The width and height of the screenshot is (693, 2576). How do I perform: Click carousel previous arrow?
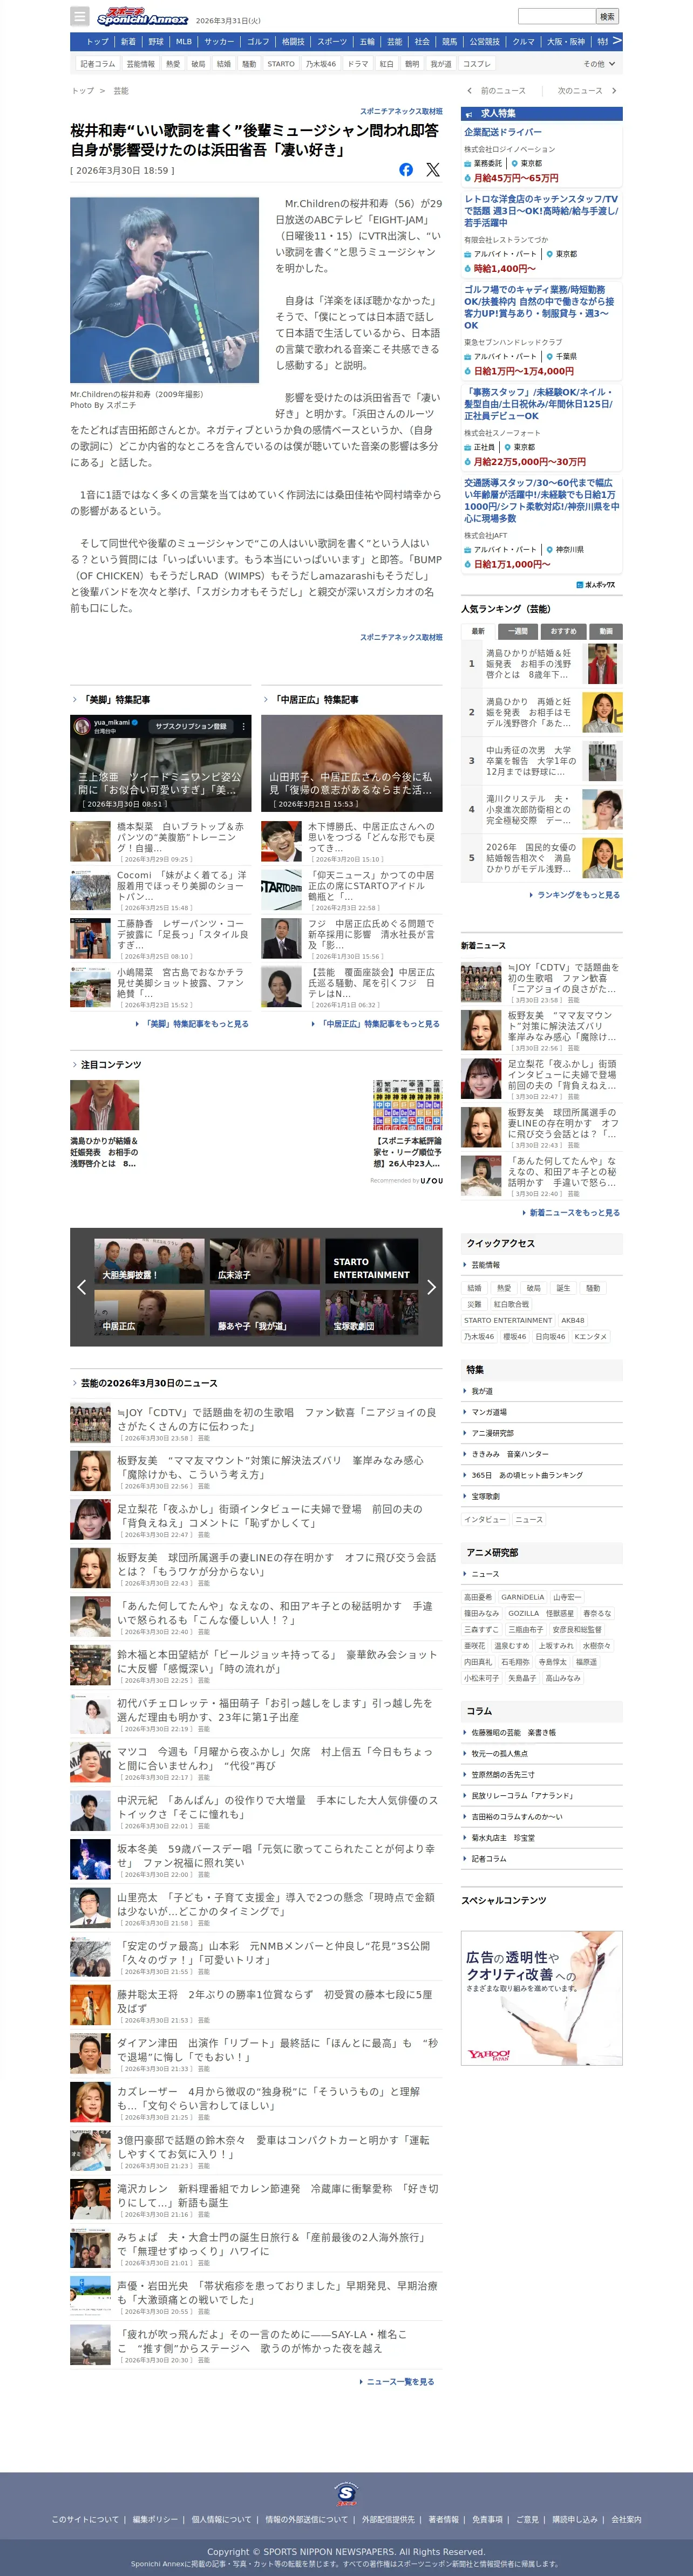[x=81, y=1287]
